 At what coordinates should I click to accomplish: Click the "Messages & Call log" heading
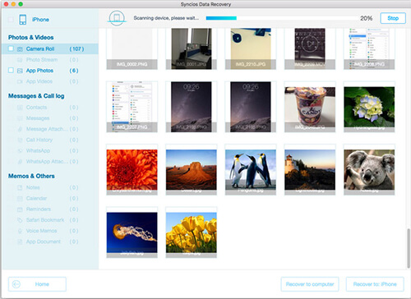pos(36,96)
